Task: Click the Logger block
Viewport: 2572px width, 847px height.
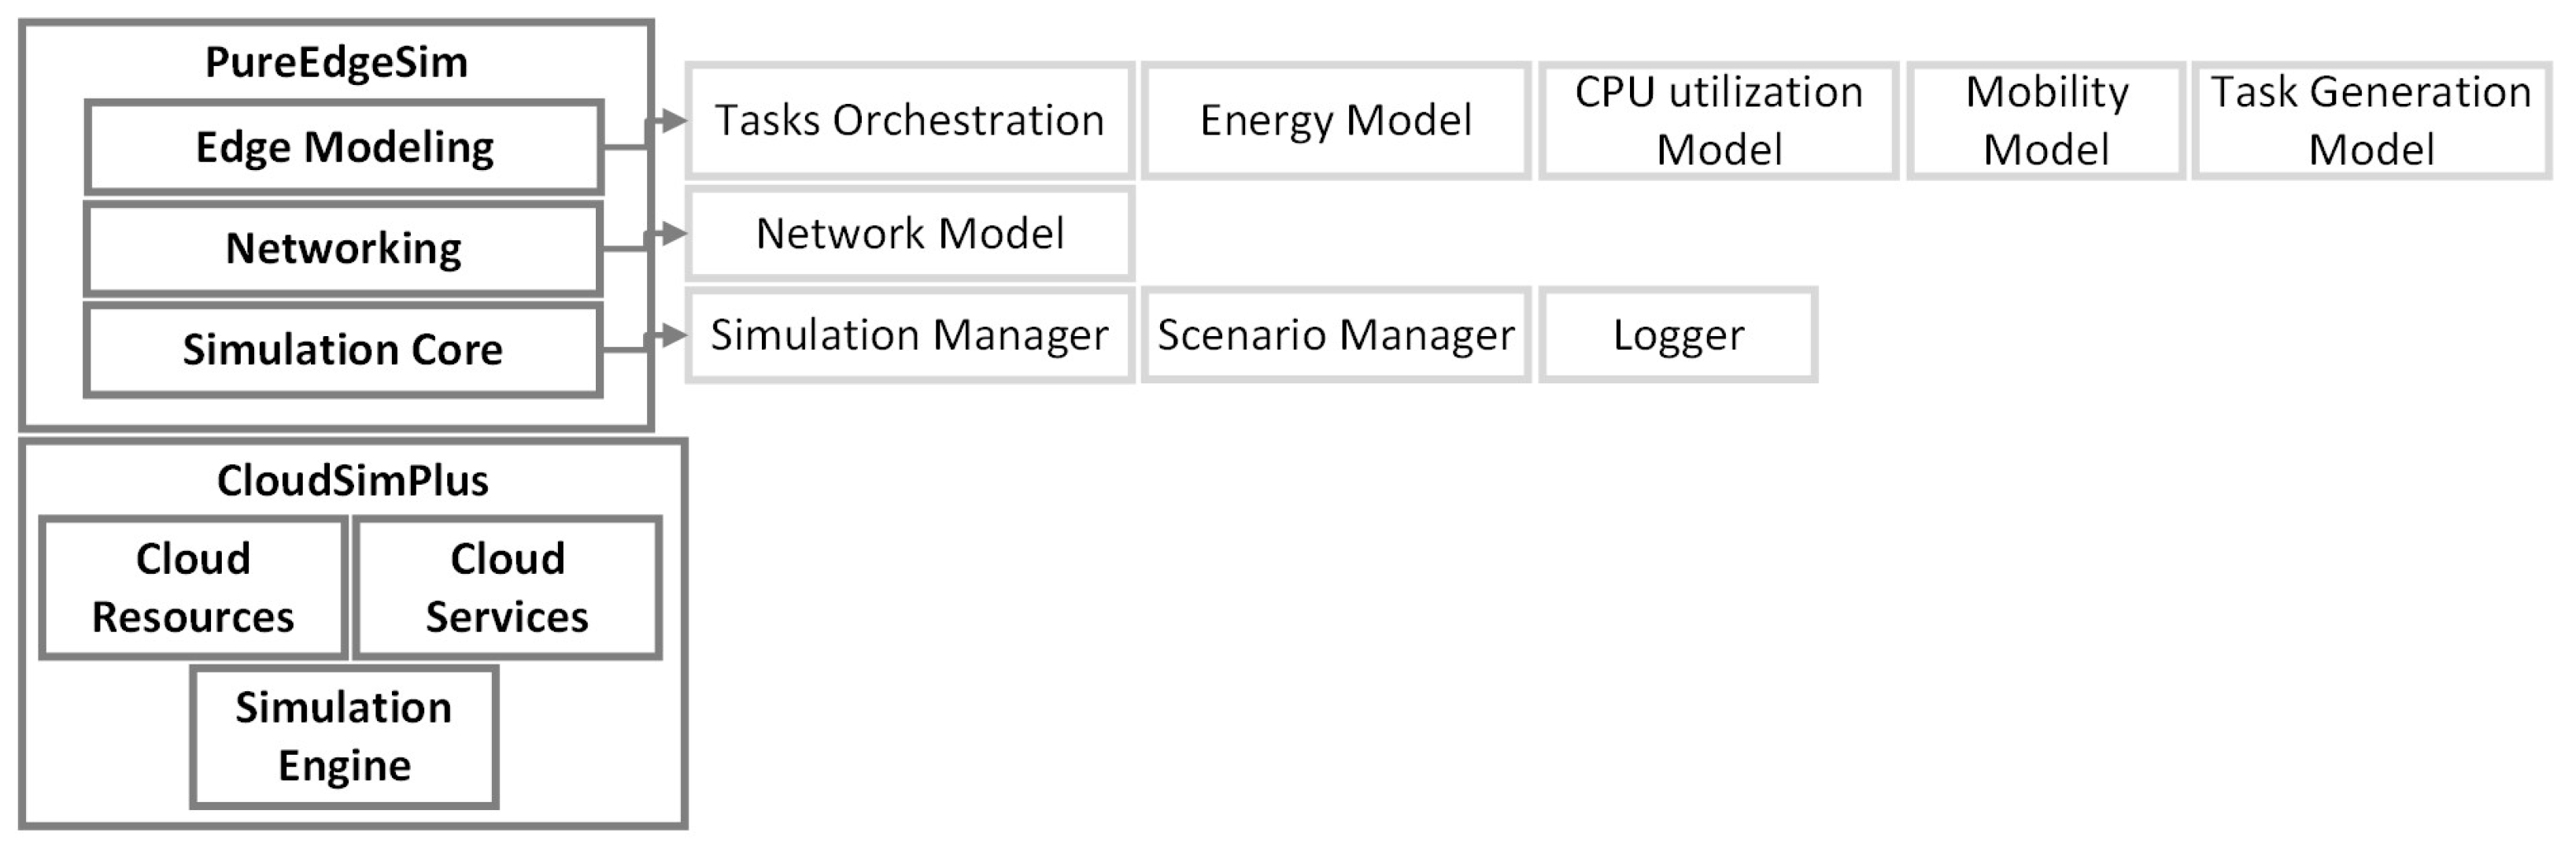Action: pos(1679,335)
